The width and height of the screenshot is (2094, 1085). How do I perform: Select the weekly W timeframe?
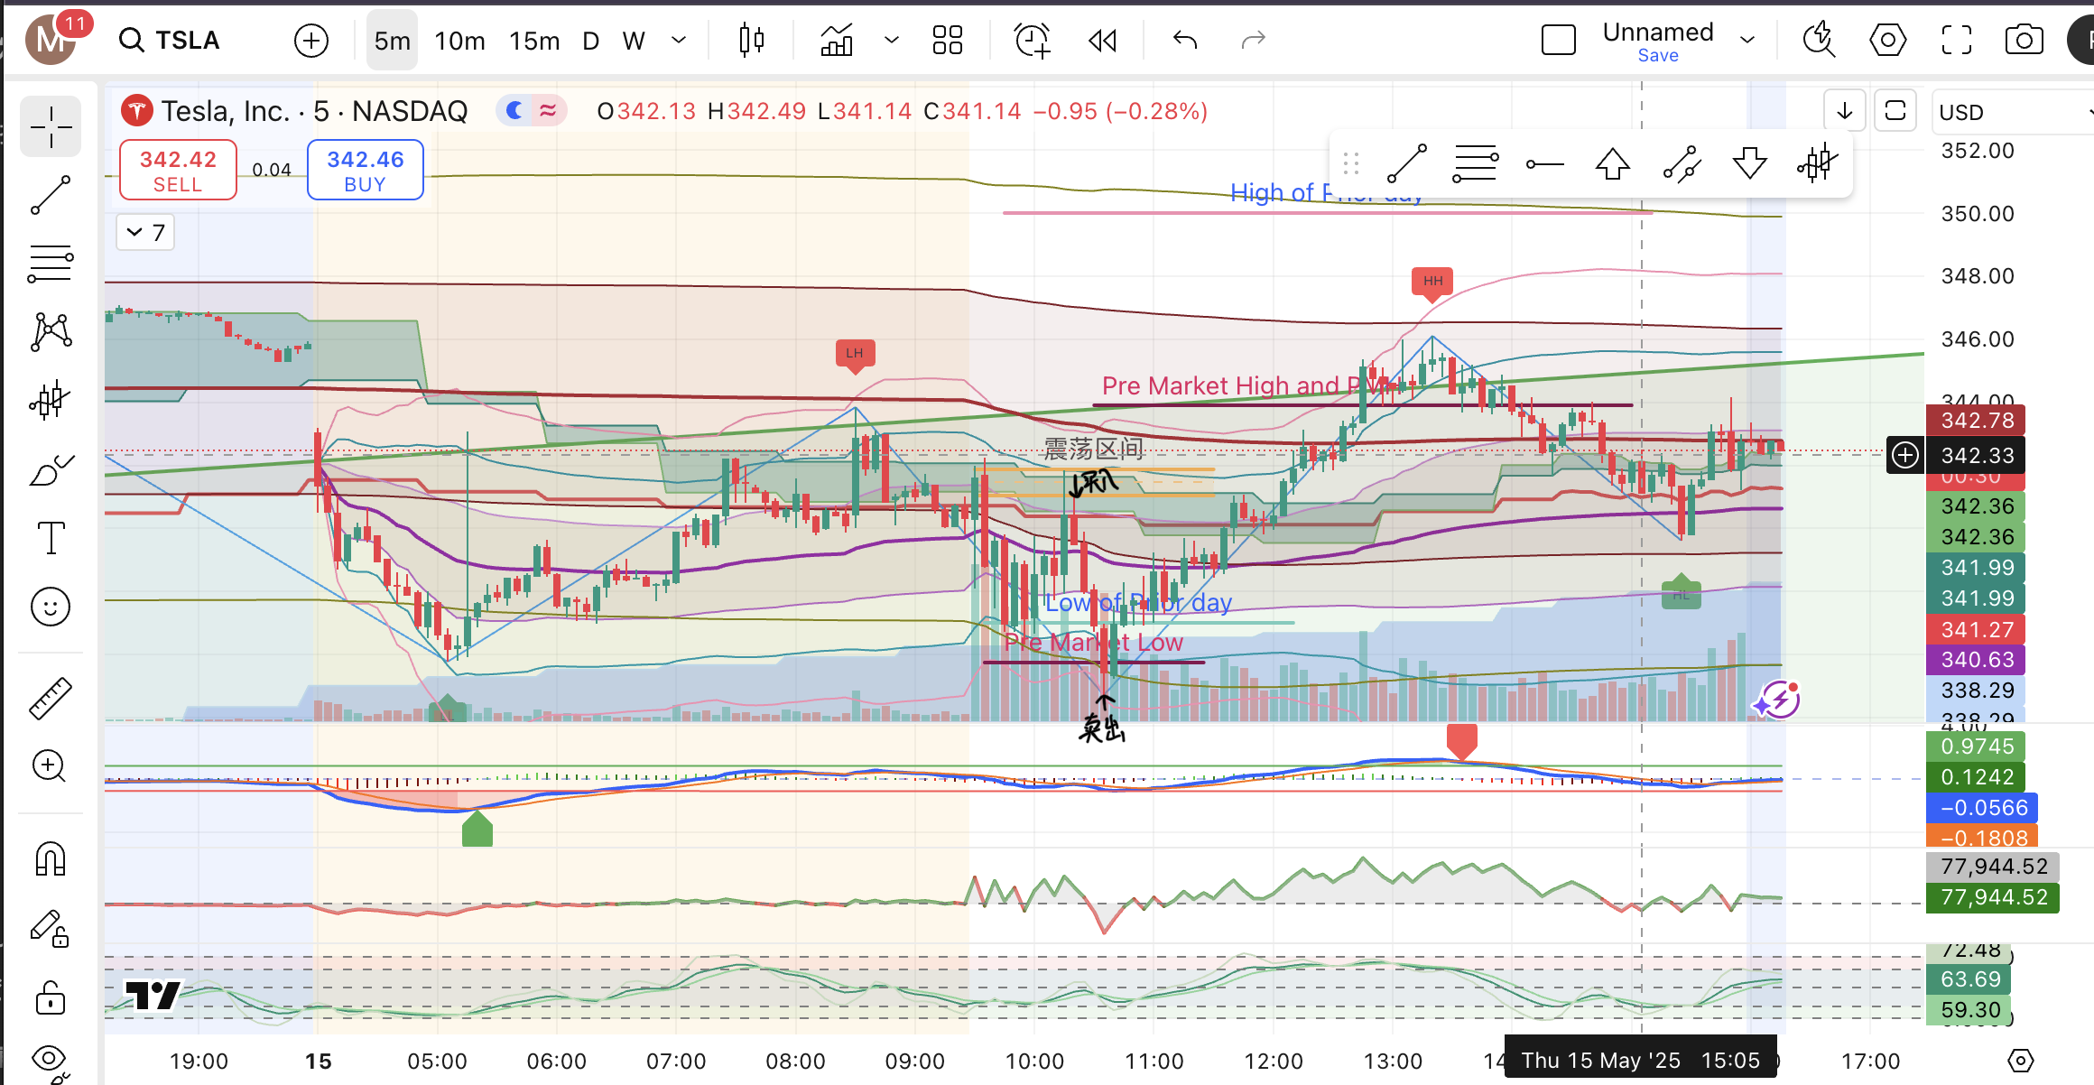coord(634,41)
